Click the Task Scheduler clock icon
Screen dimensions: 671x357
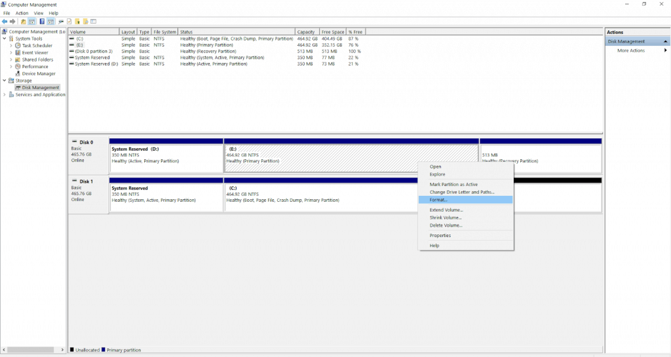(x=18, y=45)
